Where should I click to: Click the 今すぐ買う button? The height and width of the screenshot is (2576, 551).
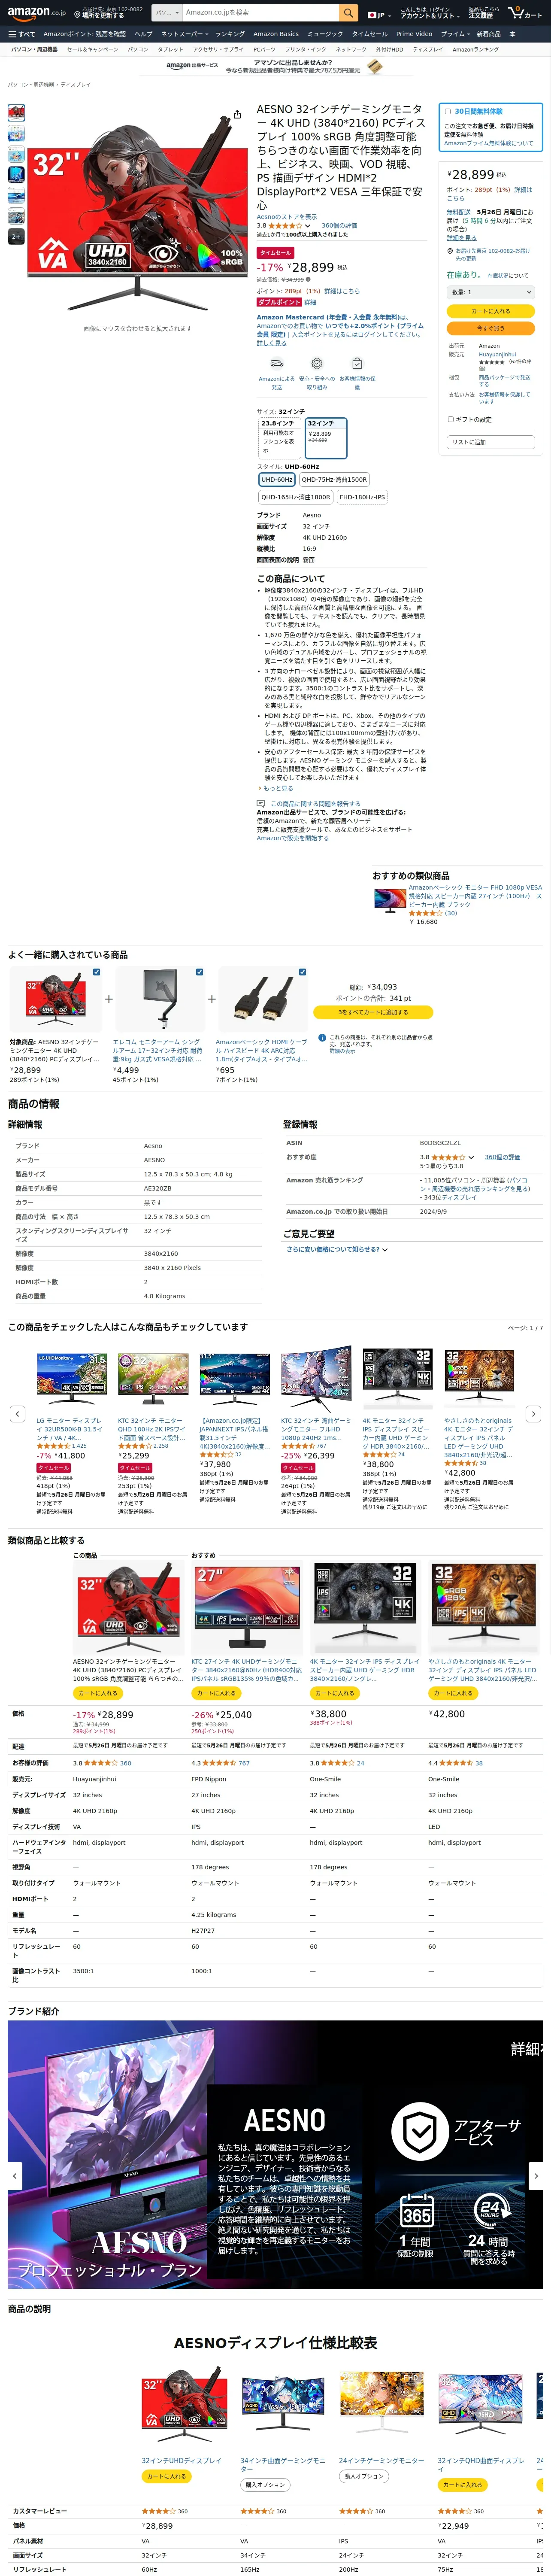490,328
